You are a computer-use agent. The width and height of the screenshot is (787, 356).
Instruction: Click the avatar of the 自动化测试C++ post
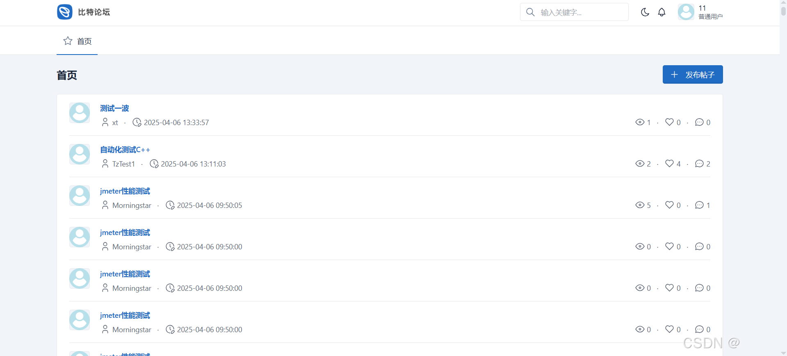(x=80, y=154)
